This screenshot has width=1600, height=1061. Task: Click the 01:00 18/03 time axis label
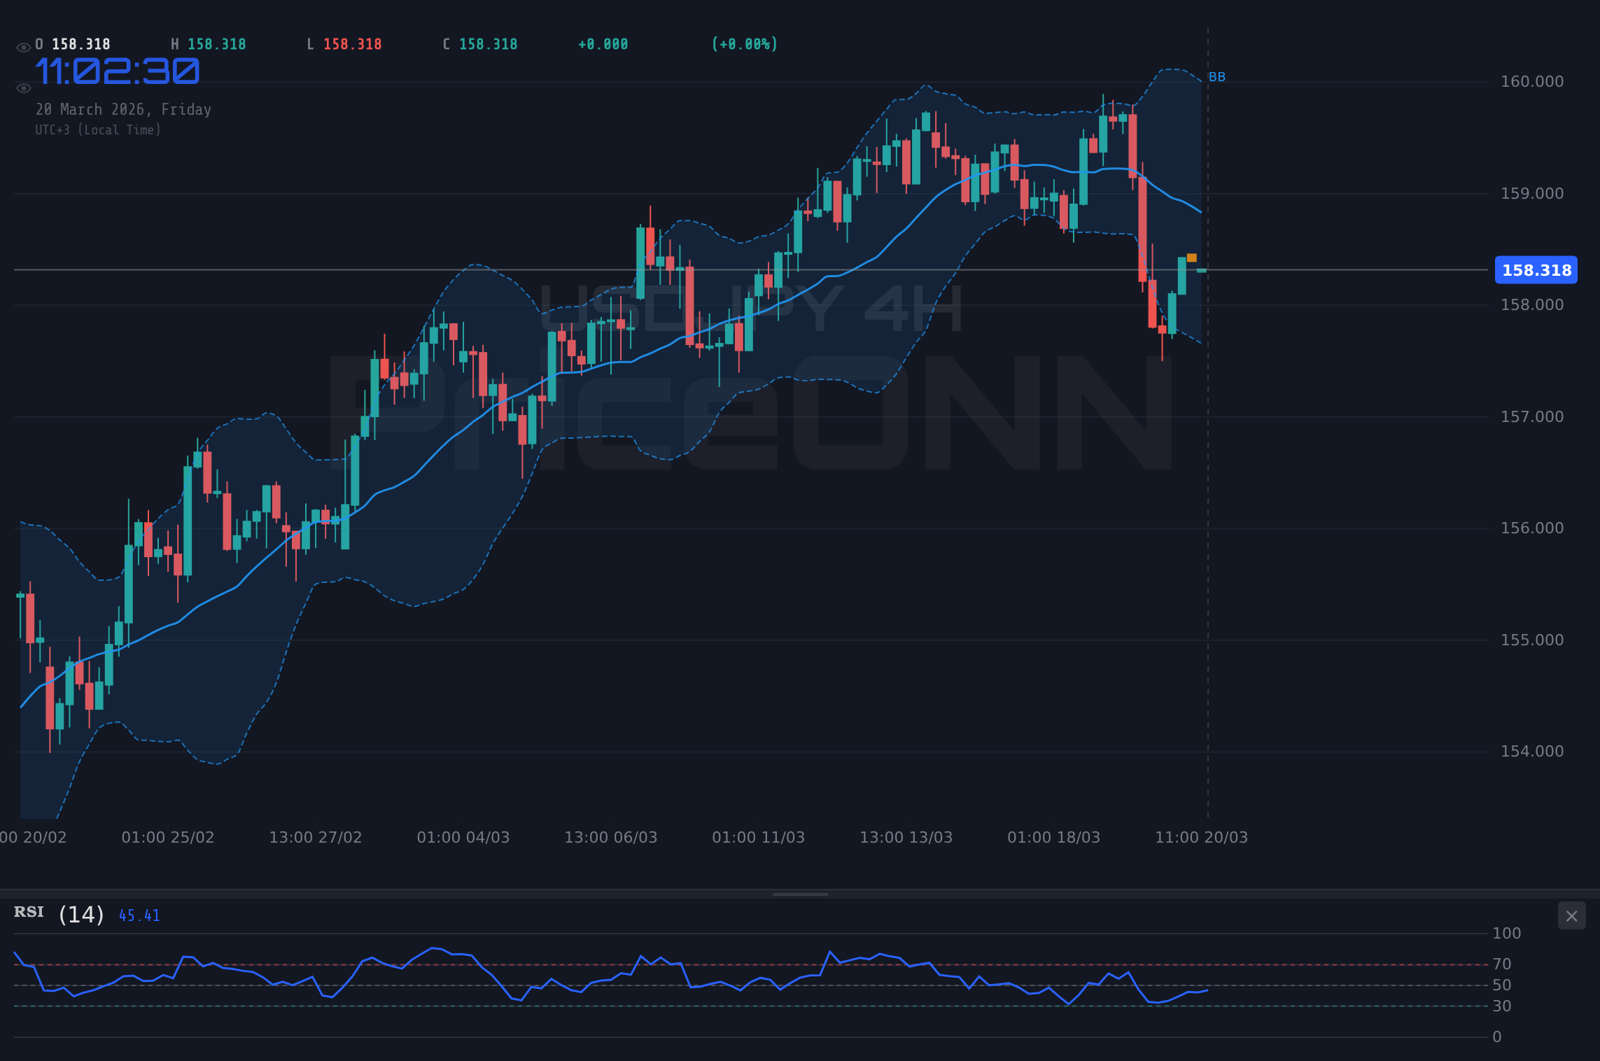[x=1054, y=837]
